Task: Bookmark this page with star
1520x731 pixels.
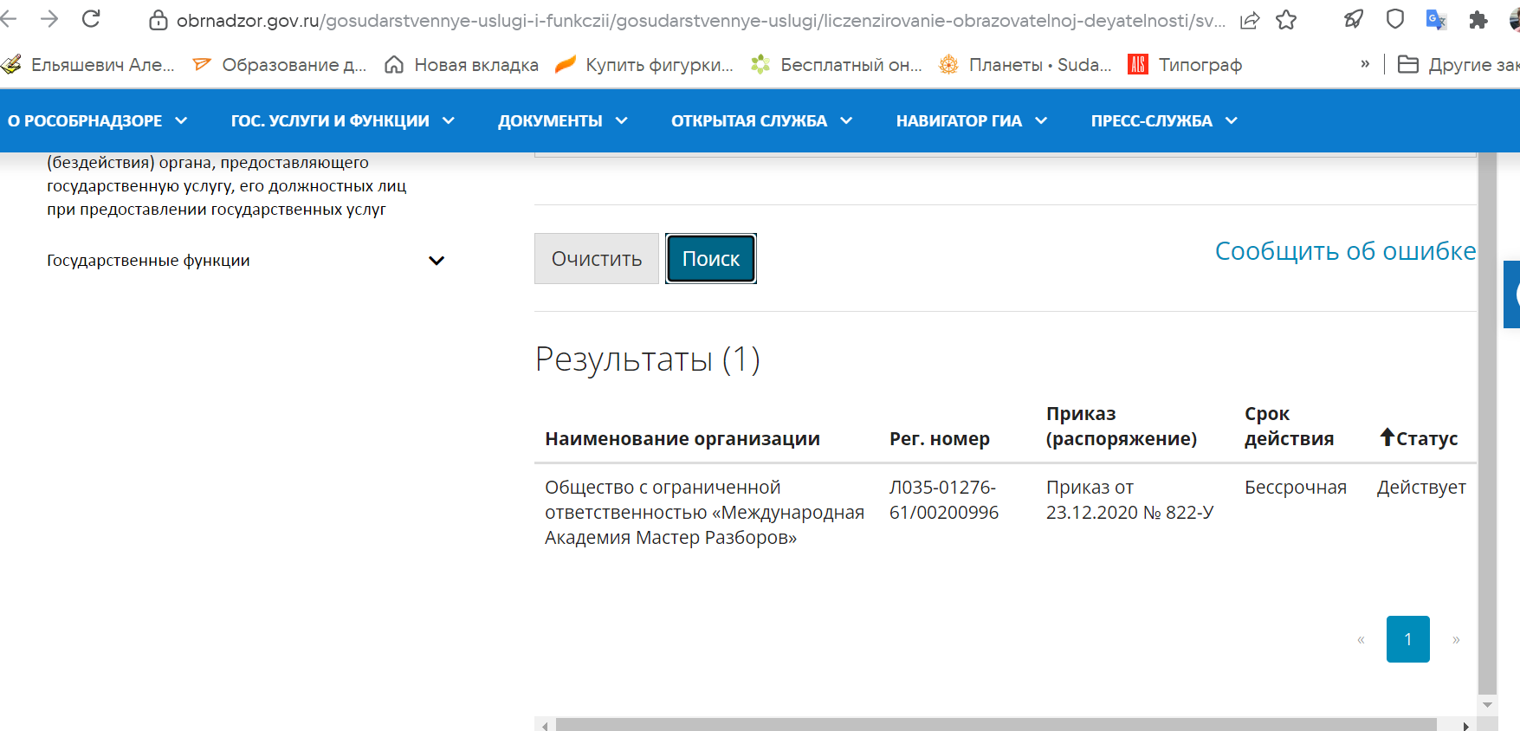Action: pyautogui.click(x=1286, y=20)
